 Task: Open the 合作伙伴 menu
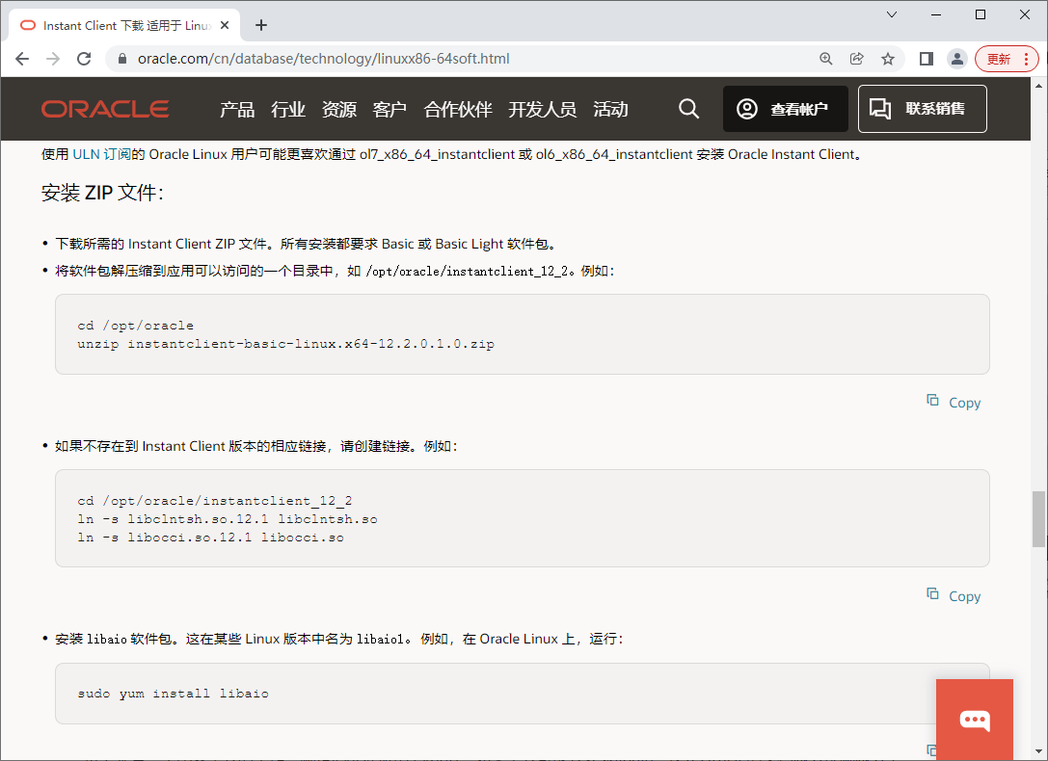458,109
